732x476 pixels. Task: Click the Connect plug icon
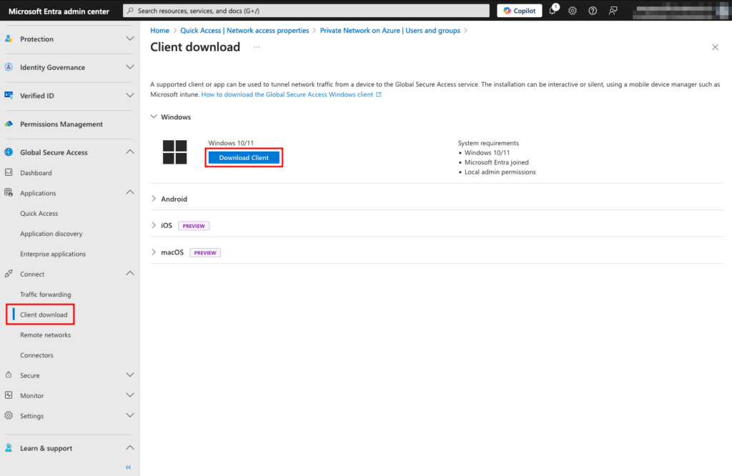tap(9, 274)
